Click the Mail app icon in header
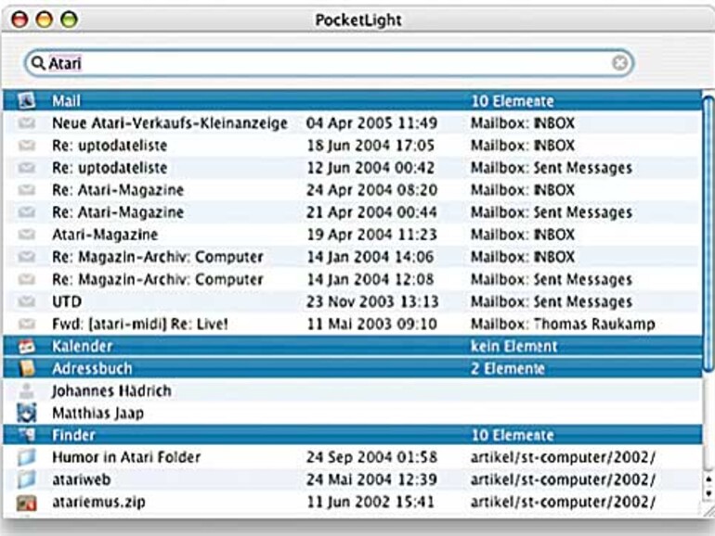The width and height of the screenshot is (715, 536). 26,101
